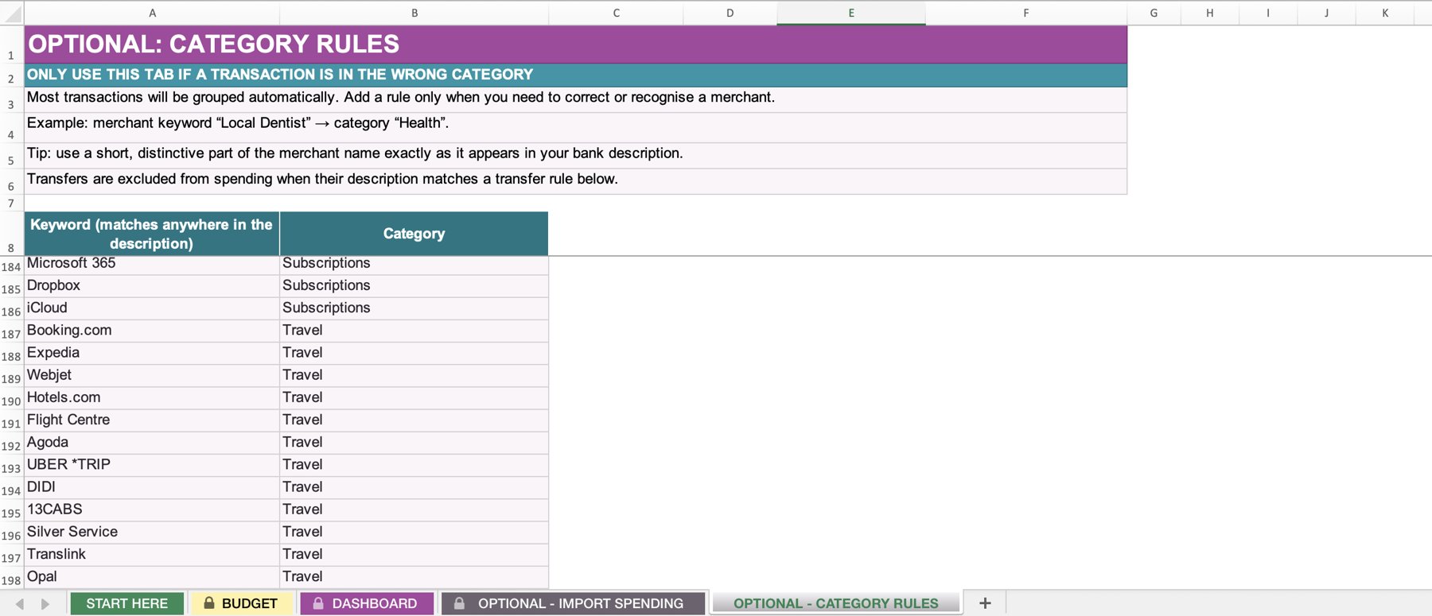1432x616 pixels.
Task: Select the Flight Centre keyword cell
Action: point(152,420)
